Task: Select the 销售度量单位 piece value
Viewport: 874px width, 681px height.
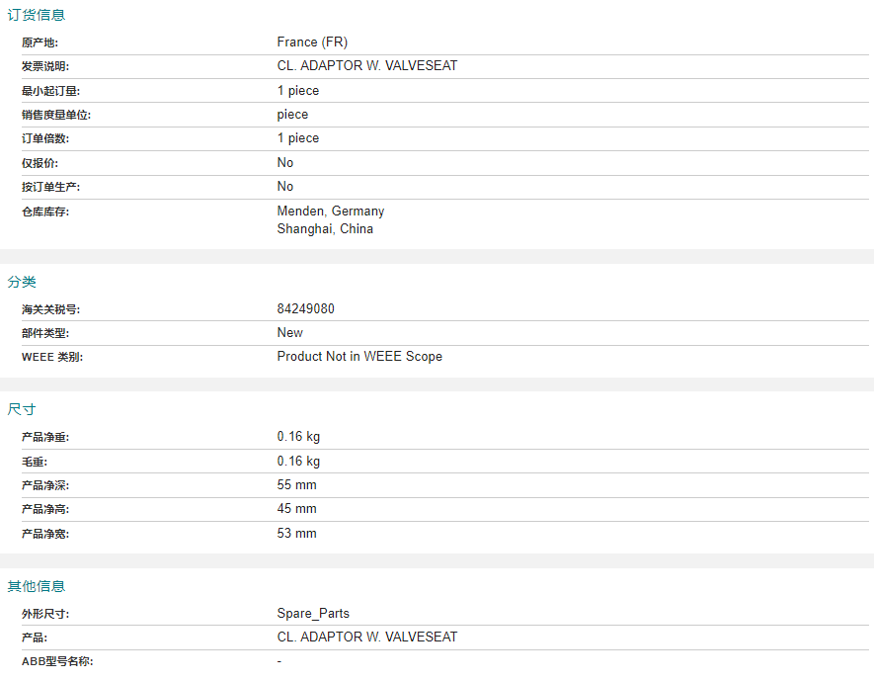Action: pyautogui.click(x=292, y=115)
